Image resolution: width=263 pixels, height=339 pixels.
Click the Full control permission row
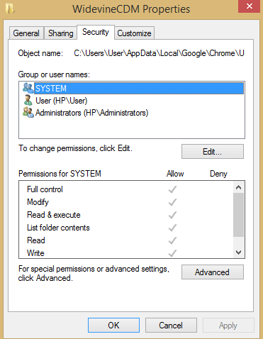(x=126, y=189)
